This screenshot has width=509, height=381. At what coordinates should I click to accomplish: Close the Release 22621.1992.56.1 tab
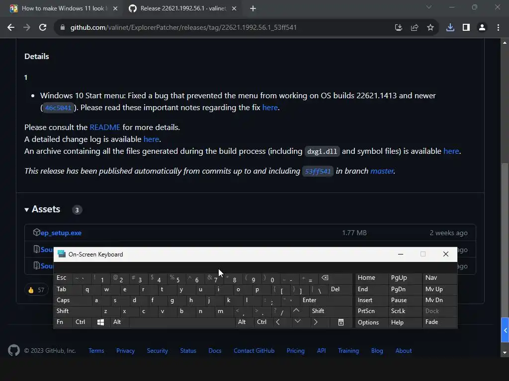(234, 8)
